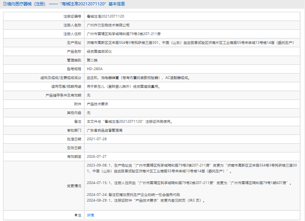
Task: Click expiry date 2026-07-27
Action: click(x=97, y=157)
